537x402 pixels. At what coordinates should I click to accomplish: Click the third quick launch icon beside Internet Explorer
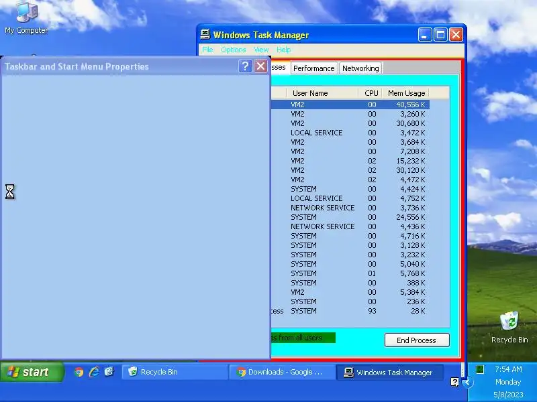pos(109,372)
